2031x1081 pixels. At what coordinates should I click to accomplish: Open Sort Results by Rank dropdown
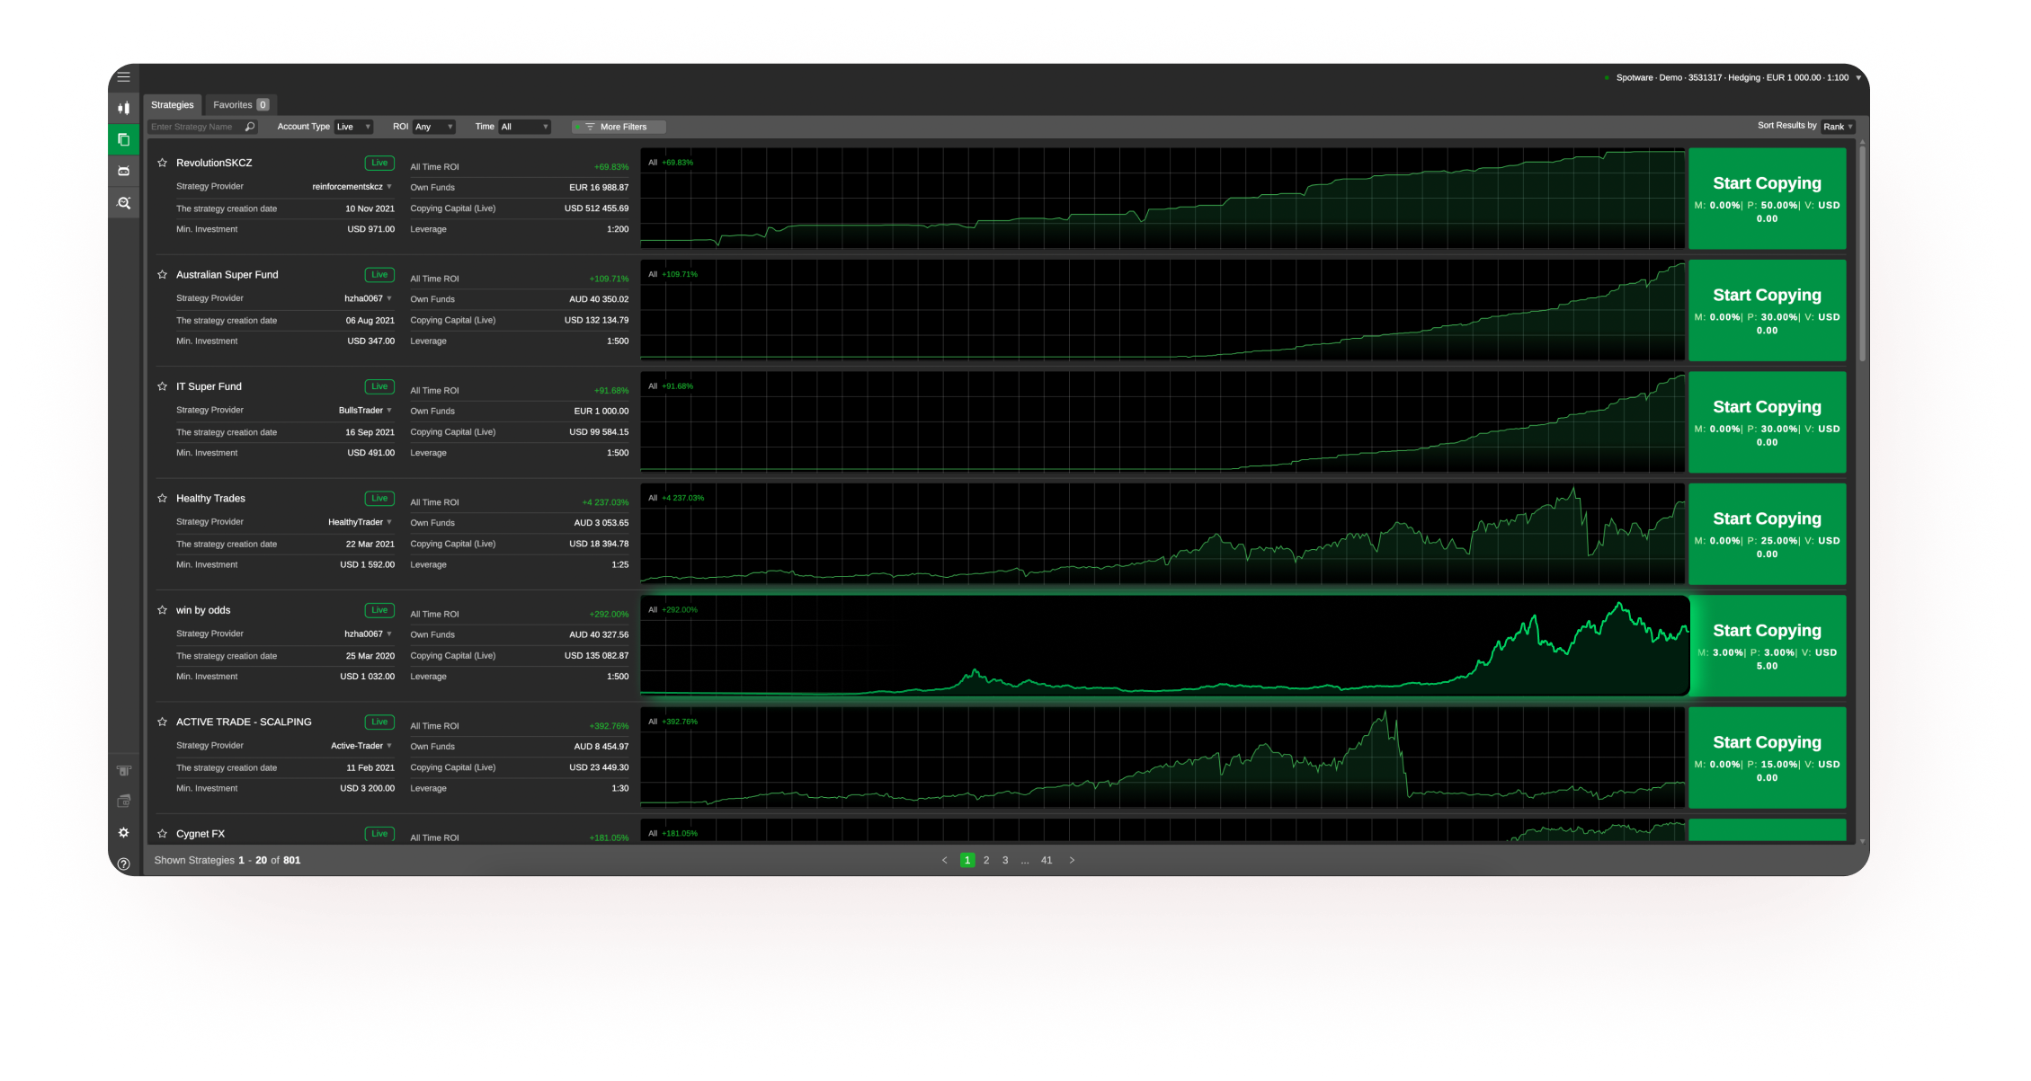(1838, 127)
